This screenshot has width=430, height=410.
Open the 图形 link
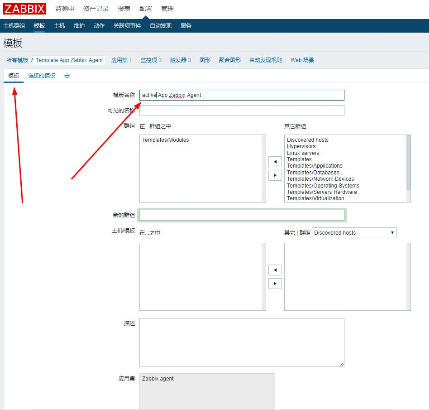(205, 60)
